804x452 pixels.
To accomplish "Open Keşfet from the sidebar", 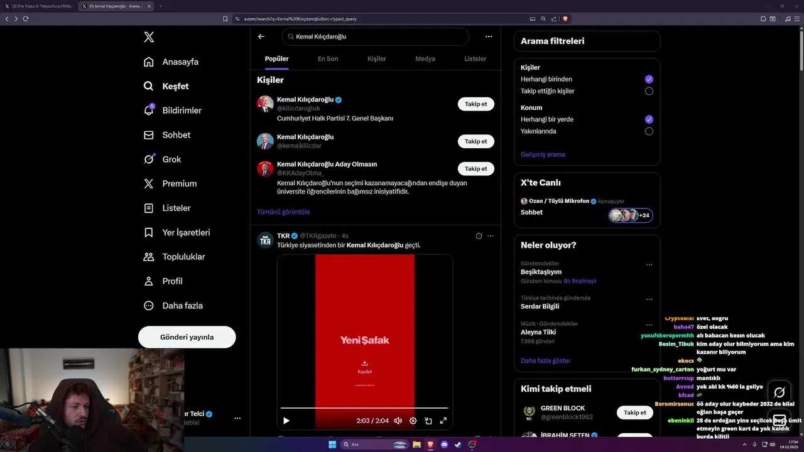I will tap(166, 86).
